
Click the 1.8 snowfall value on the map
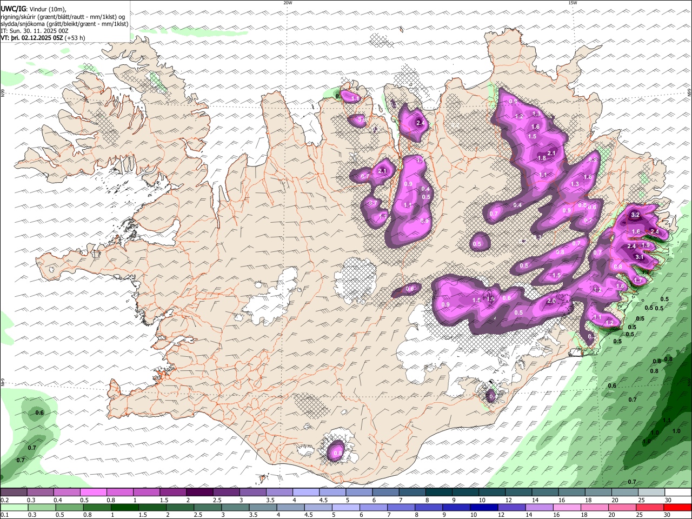coord(542,158)
